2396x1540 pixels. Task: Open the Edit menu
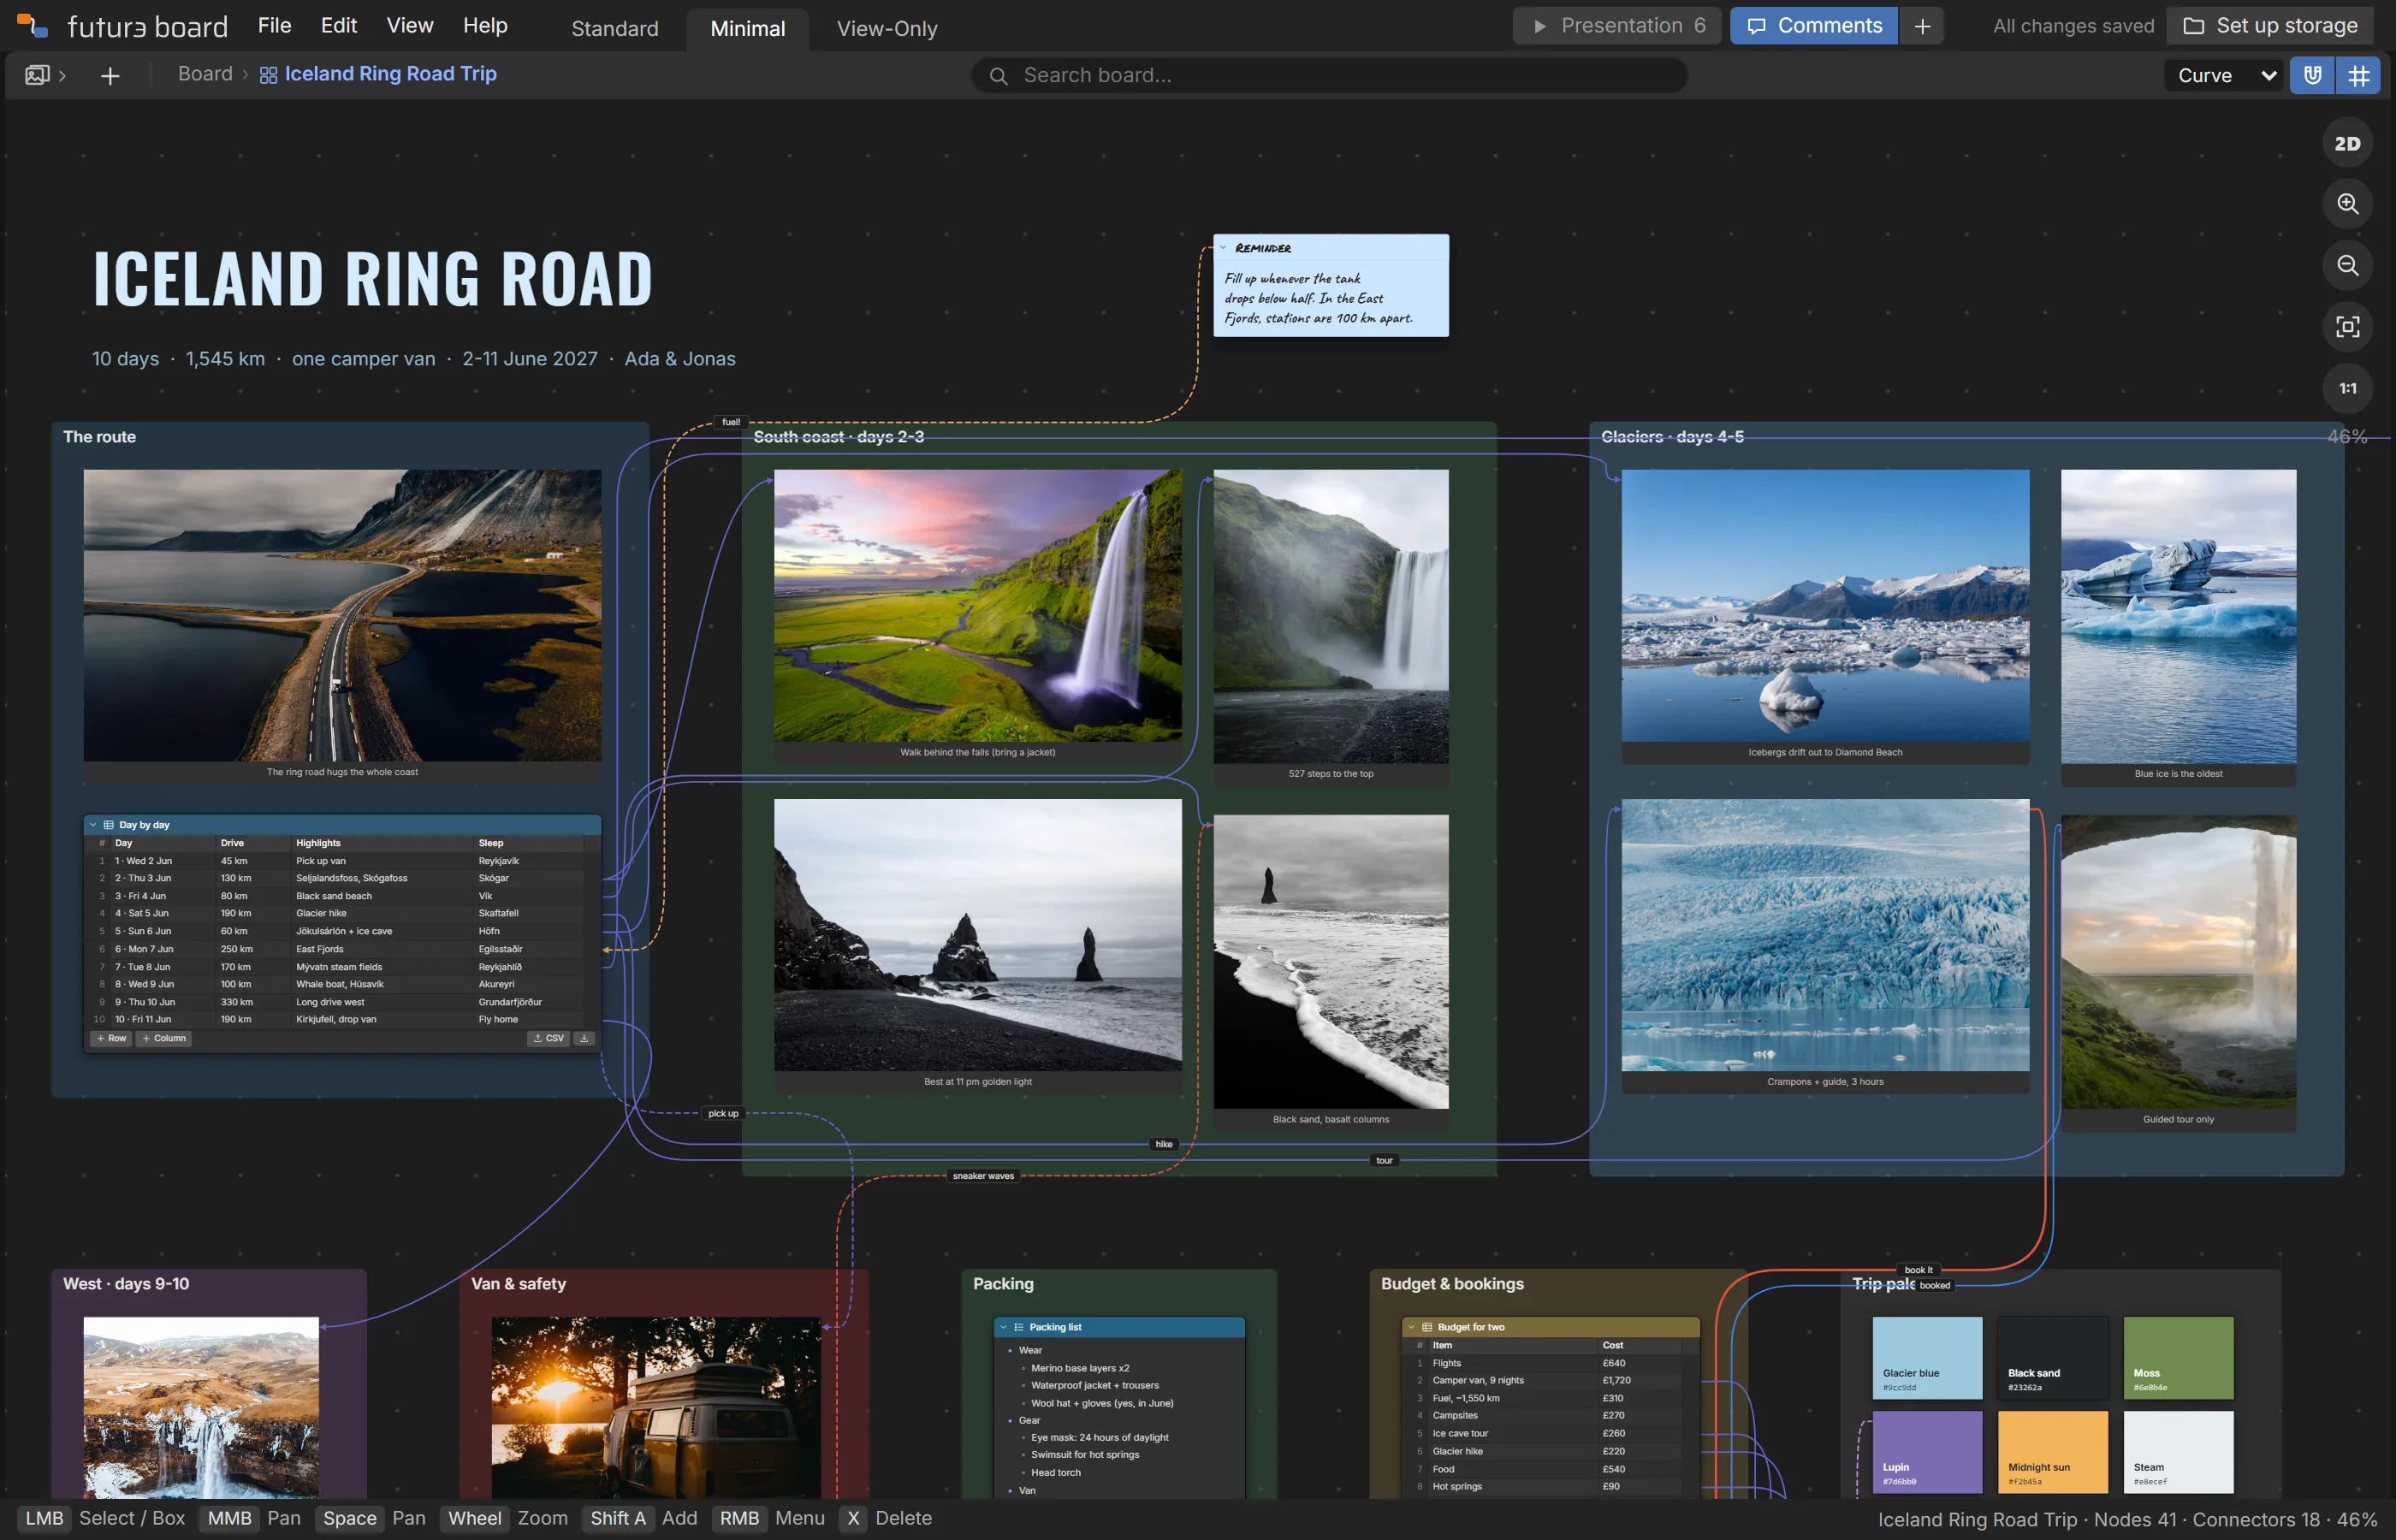tap(339, 25)
